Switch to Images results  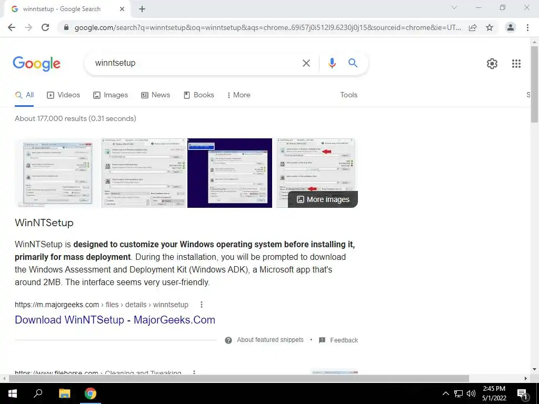point(111,95)
